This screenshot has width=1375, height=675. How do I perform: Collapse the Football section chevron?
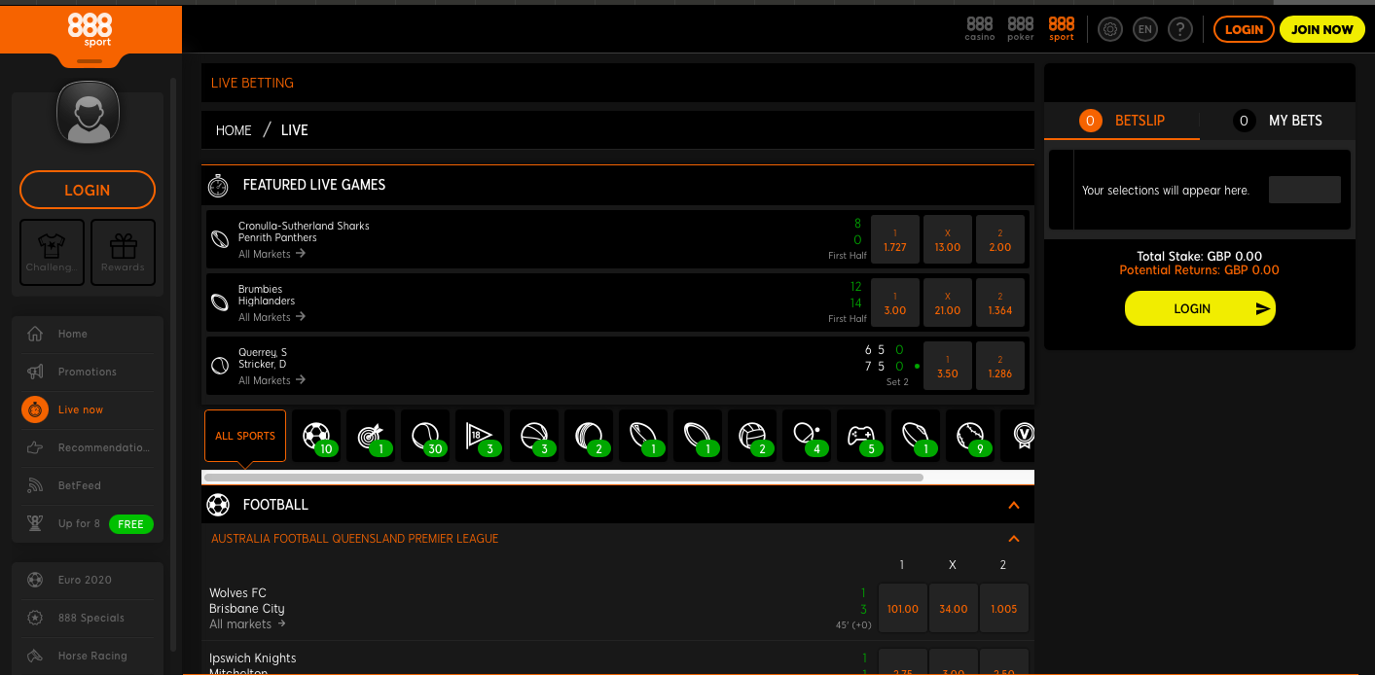(1014, 505)
